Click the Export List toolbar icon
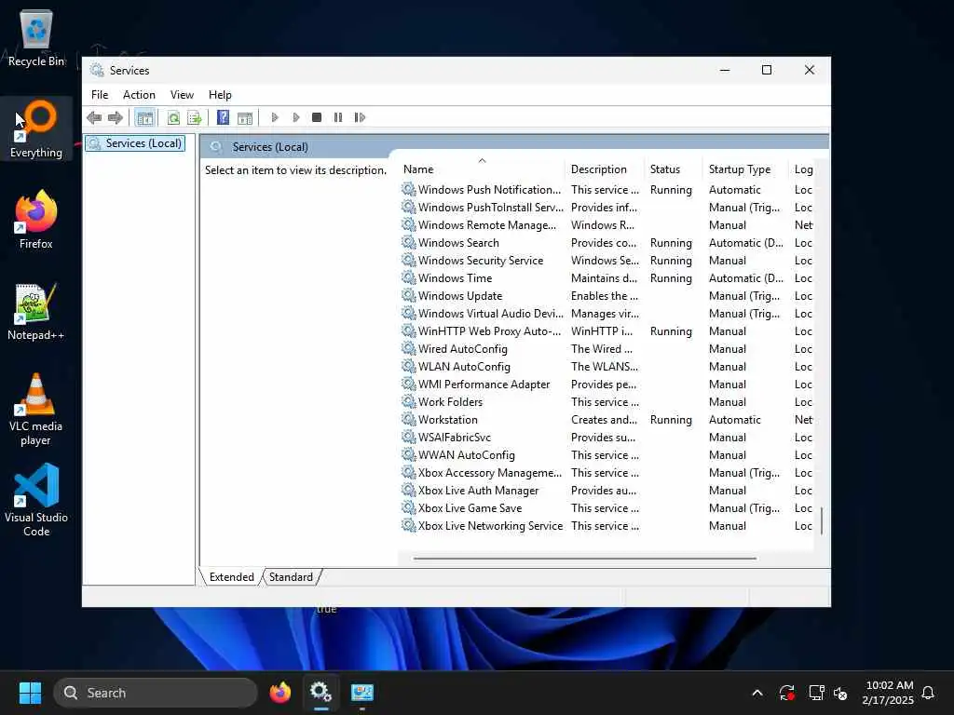Screen dimensions: 954x715 194,117
